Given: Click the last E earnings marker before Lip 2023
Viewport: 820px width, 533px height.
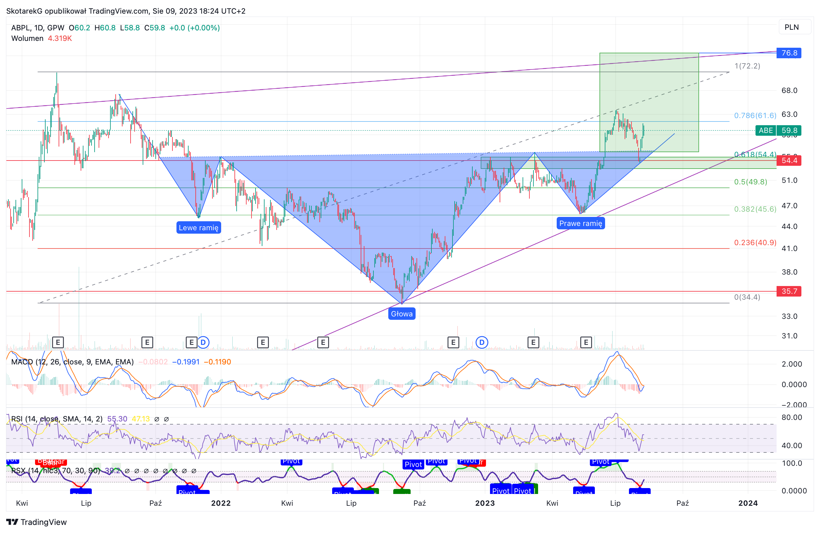Looking at the screenshot, I should pos(586,343).
